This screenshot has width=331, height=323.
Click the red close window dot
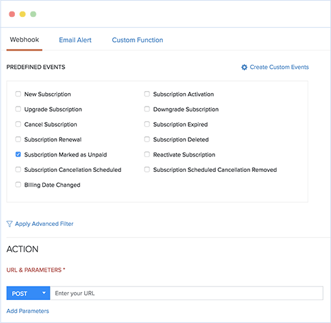tap(12, 14)
